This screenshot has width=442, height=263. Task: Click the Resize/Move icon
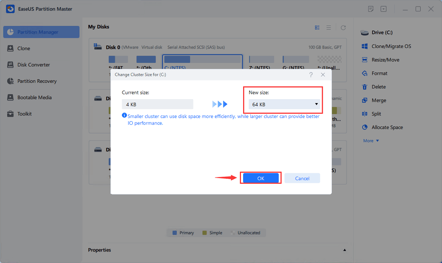[365, 59]
